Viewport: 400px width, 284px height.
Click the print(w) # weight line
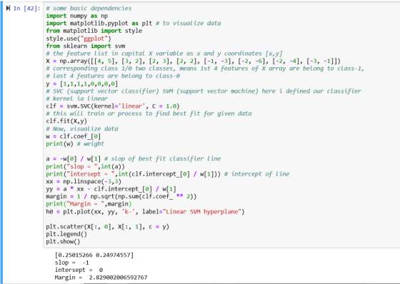pos(75,144)
